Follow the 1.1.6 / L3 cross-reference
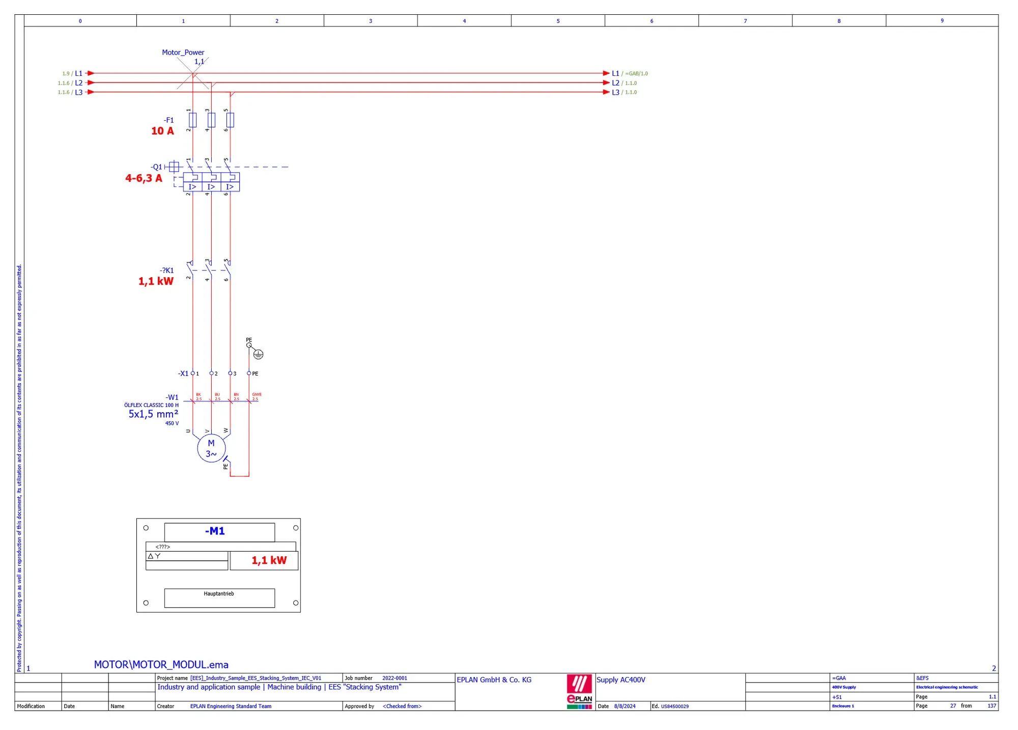Screen dimensions: 1018x730 [70, 92]
